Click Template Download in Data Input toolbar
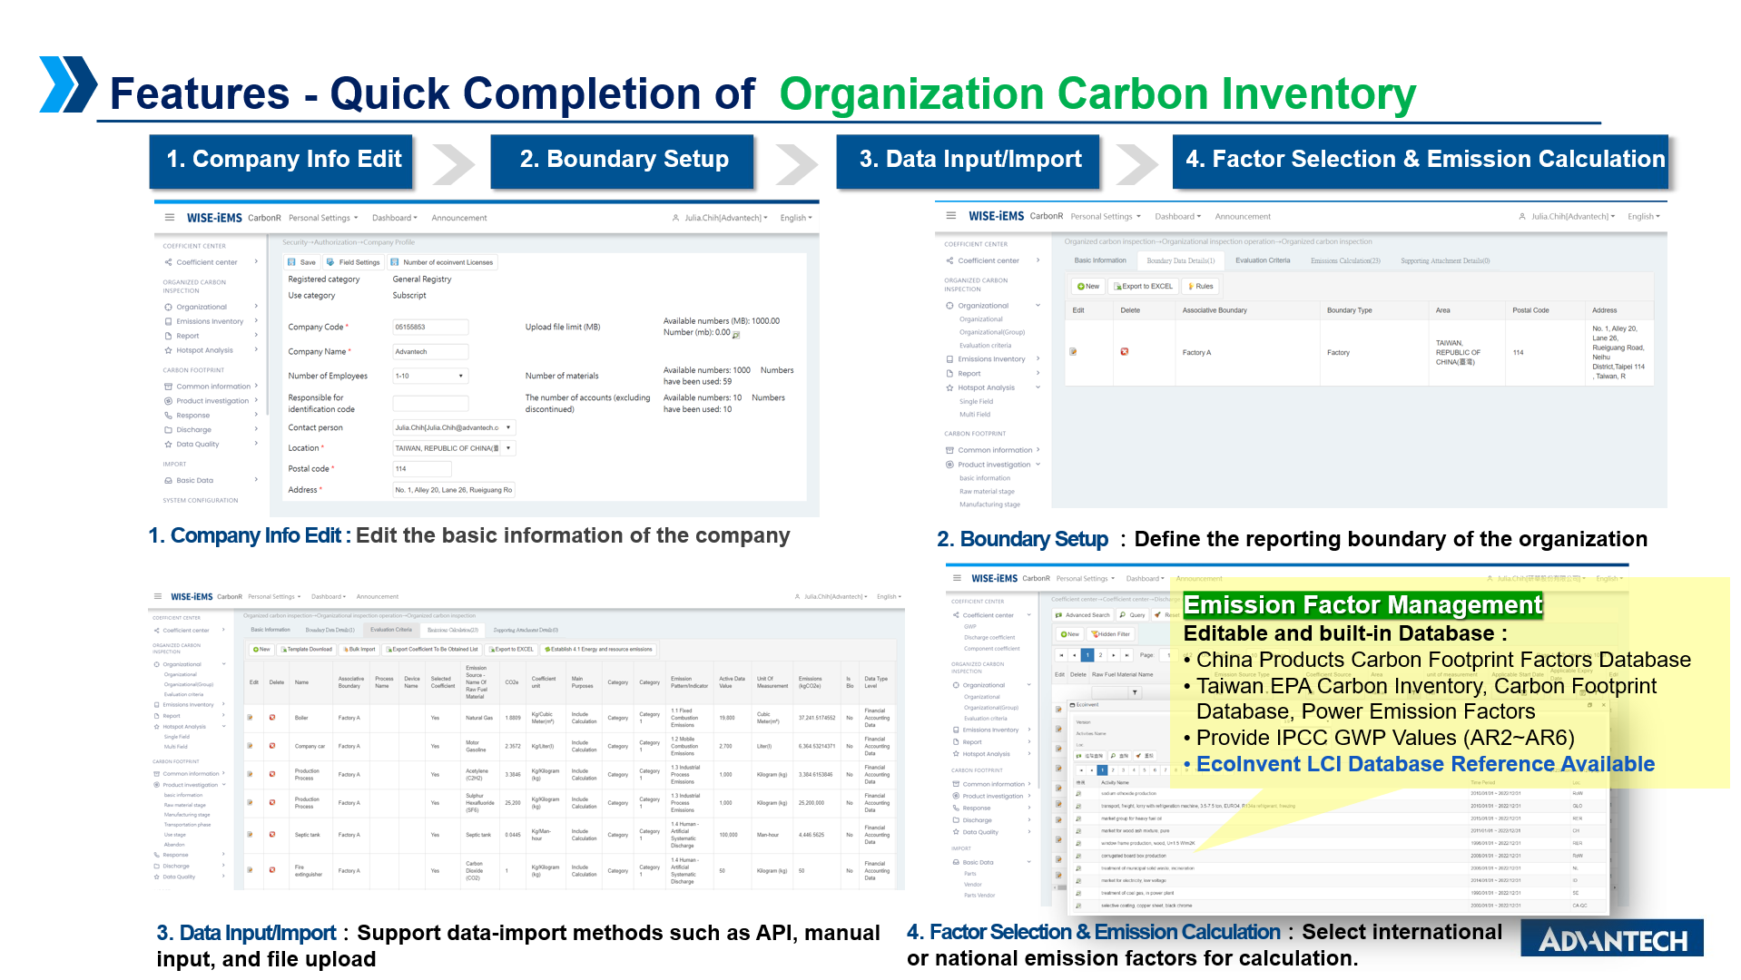The height and width of the screenshot is (980, 1741). [306, 649]
